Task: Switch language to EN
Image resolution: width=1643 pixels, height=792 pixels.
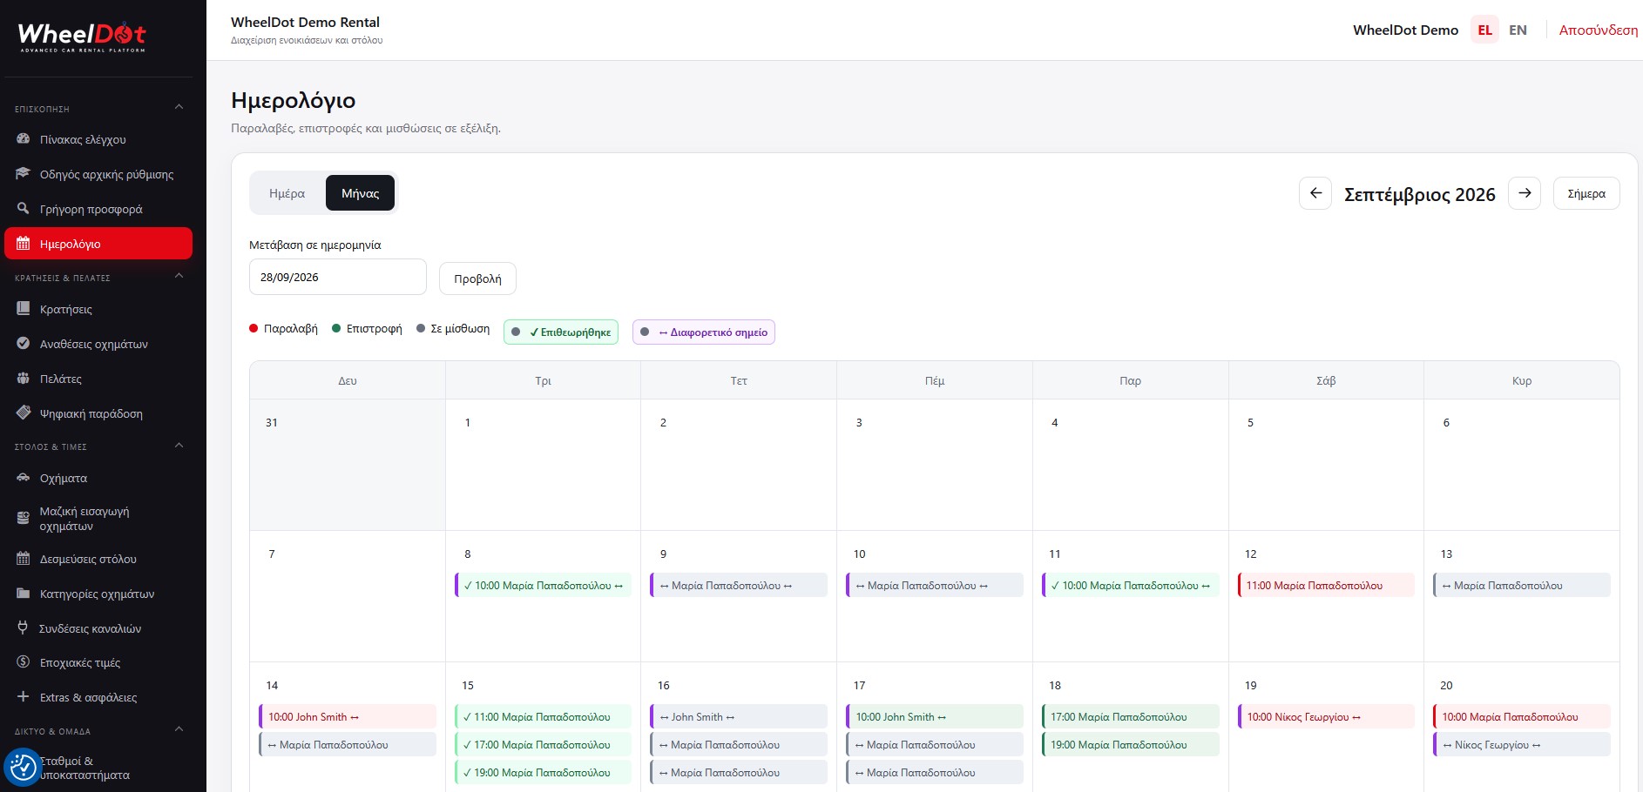Action: [x=1518, y=30]
